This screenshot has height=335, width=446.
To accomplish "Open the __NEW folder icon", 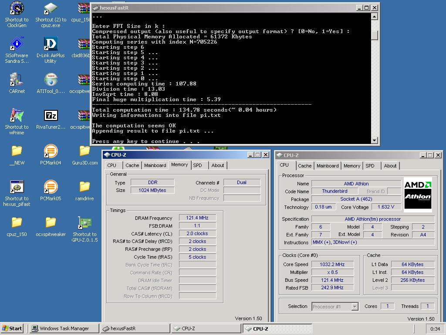I will click(x=17, y=151).
